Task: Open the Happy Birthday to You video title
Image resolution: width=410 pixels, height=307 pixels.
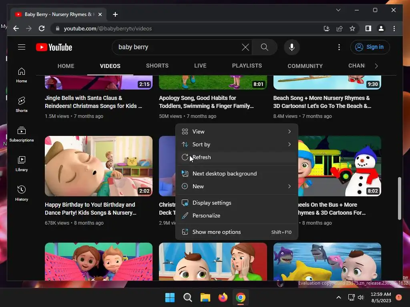Action: pos(90,209)
